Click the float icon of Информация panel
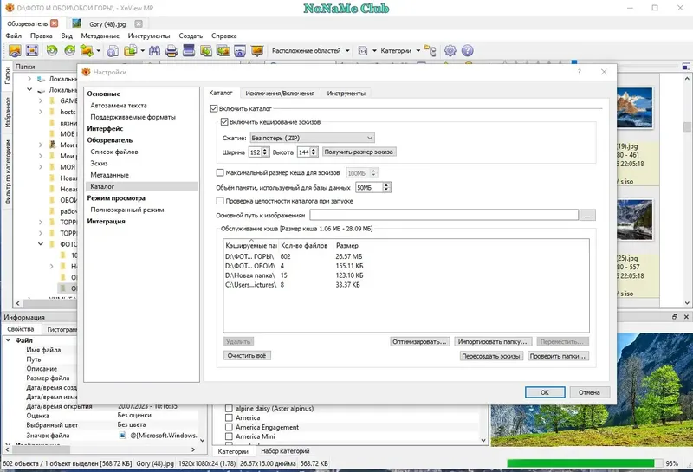Image resolution: width=693 pixels, height=472 pixels. (675, 317)
